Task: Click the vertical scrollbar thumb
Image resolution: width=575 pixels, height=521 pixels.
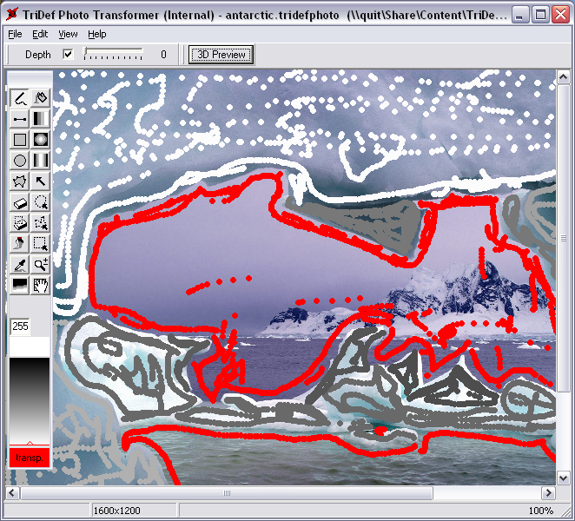Action: (x=563, y=238)
